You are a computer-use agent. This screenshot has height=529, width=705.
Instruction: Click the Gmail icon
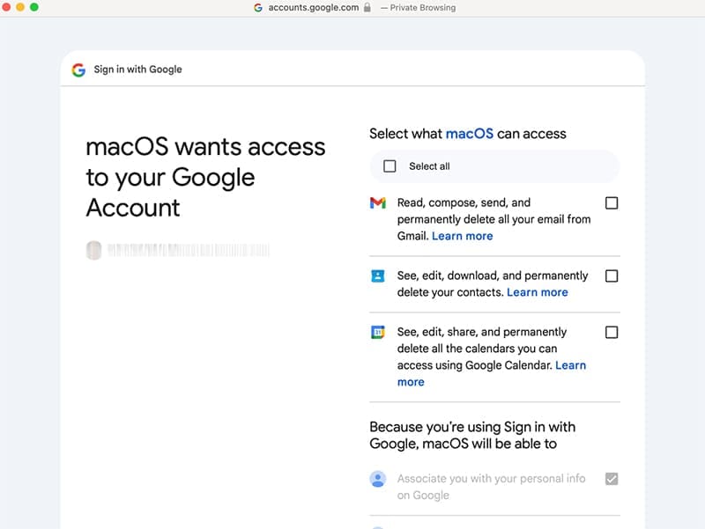[x=378, y=202]
